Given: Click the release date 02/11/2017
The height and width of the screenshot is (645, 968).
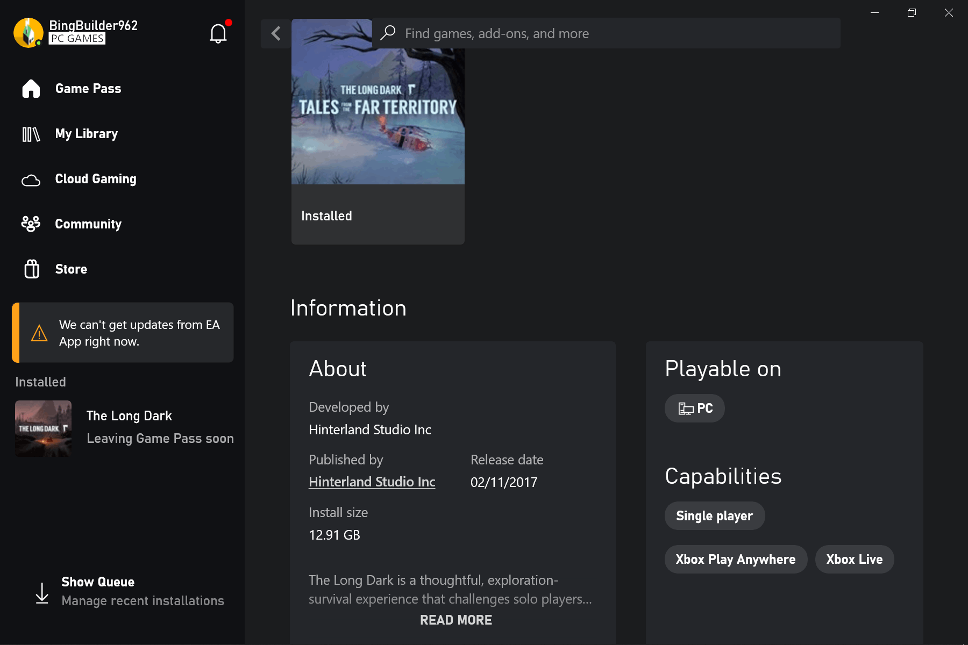Looking at the screenshot, I should pyautogui.click(x=504, y=483).
